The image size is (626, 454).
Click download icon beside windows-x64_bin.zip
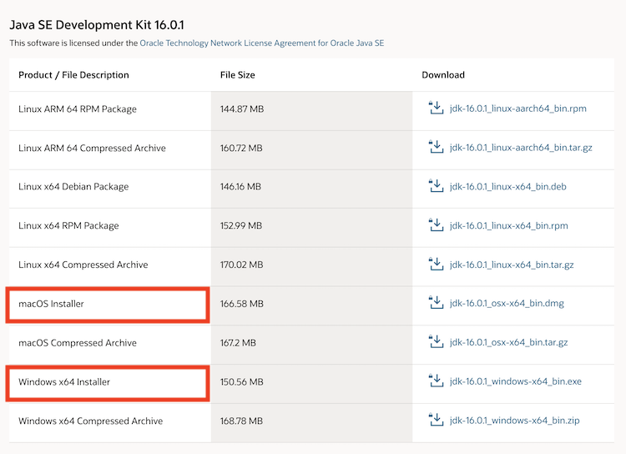click(x=436, y=420)
